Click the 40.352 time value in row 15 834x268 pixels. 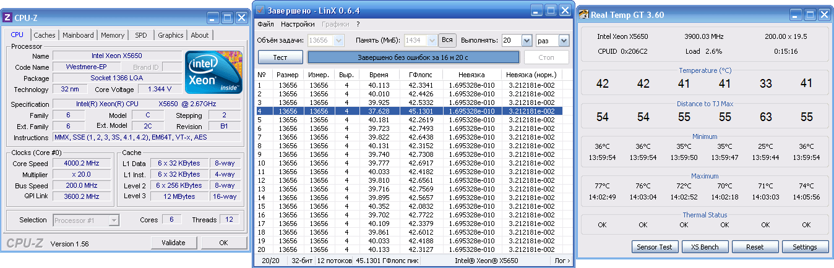[379, 206]
